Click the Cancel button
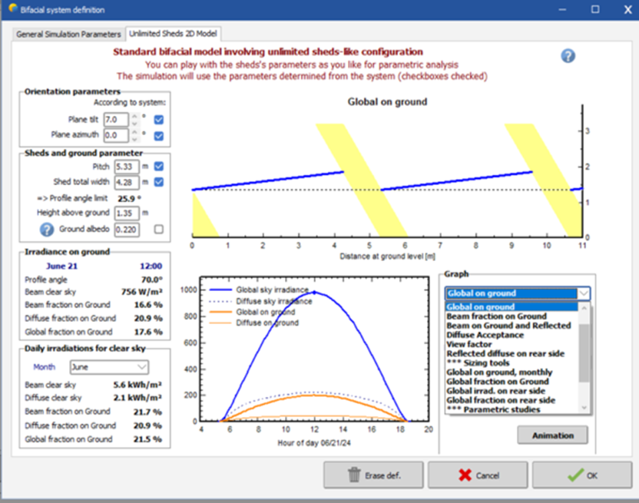 pyautogui.click(x=479, y=475)
